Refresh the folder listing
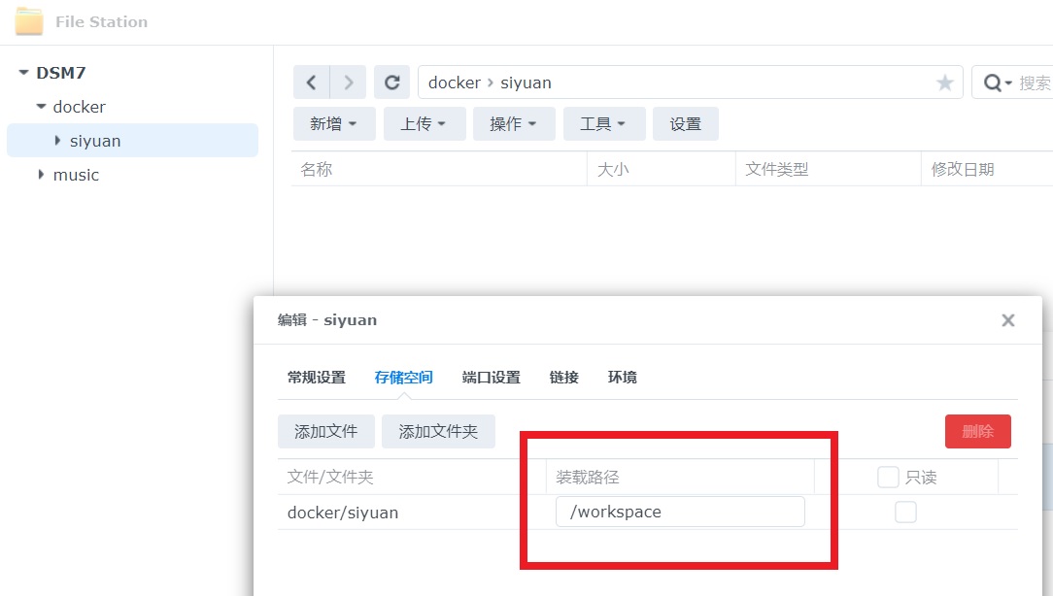This screenshot has width=1053, height=596. [392, 83]
